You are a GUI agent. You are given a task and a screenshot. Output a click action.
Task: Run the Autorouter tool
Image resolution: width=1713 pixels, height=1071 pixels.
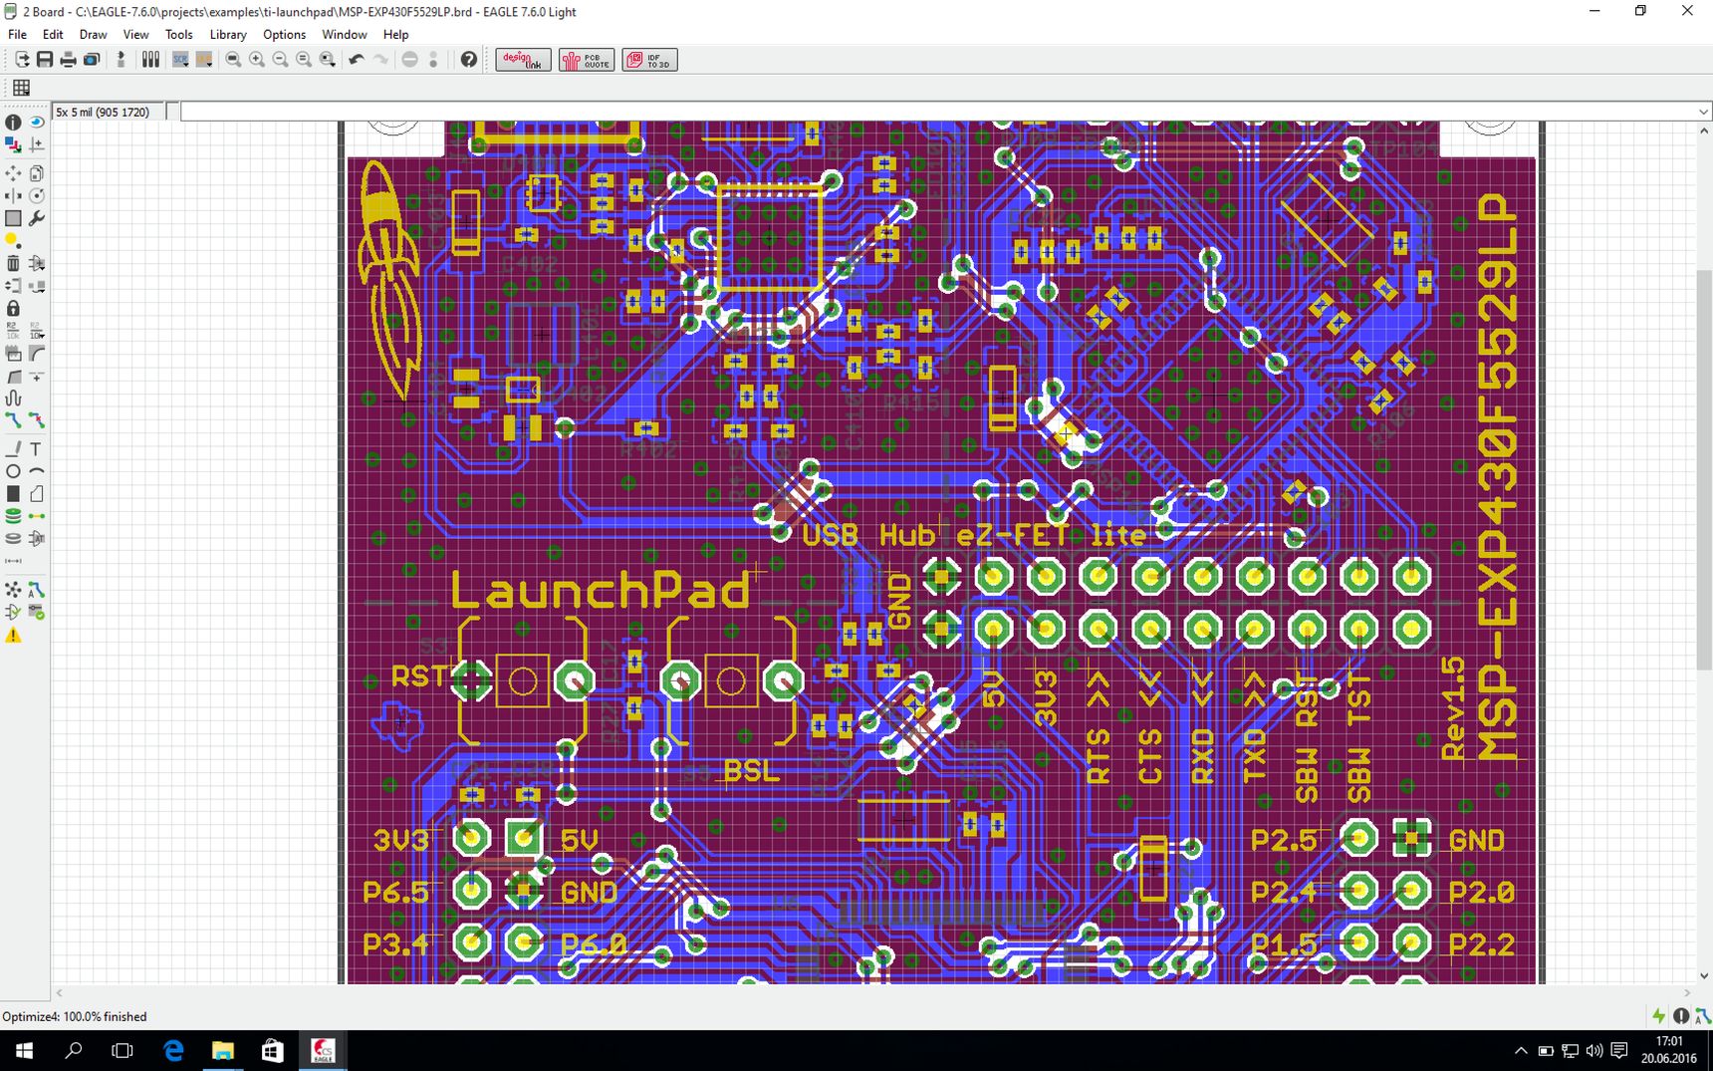37,590
